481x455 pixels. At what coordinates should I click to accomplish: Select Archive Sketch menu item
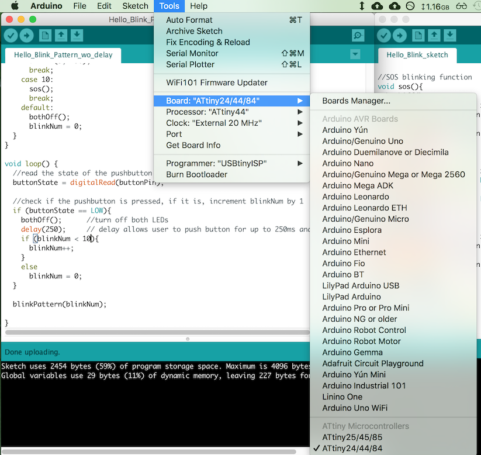coord(231,31)
